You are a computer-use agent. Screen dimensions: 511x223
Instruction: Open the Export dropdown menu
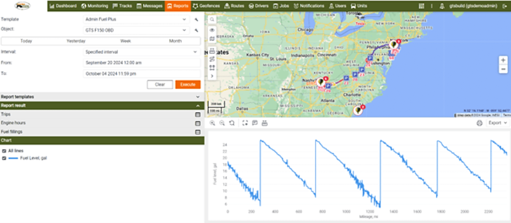[x=498, y=123]
